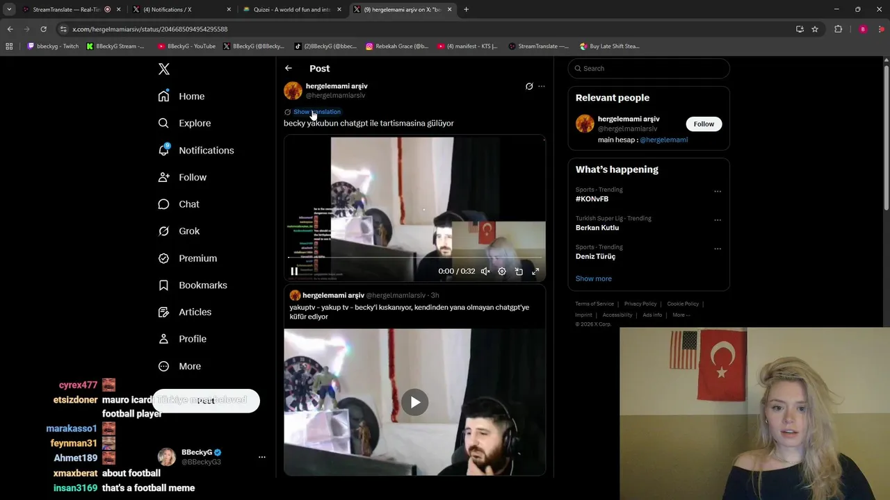Open post options three-dot menu
Image resolution: width=890 pixels, height=500 pixels.
(542, 86)
